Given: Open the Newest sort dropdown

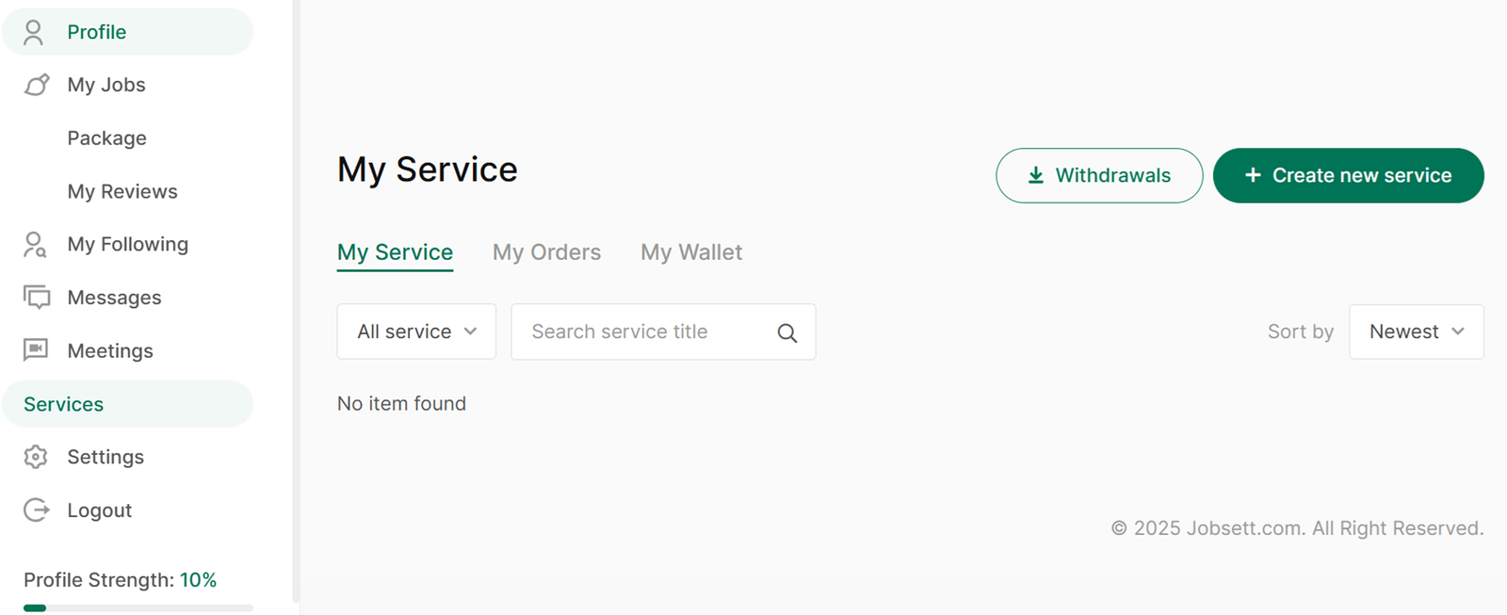Looking at the screenshot, I should [1416, 332].
